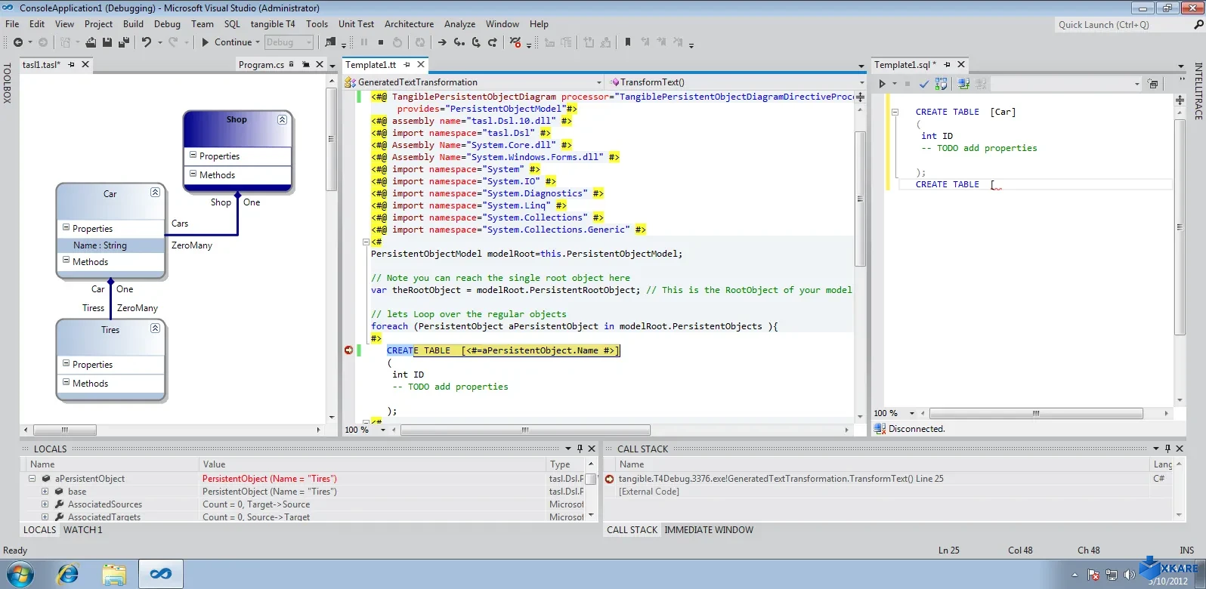Collapse Properties compartment in Tires shape
The image size is (1206, 589).
point(66,363)
